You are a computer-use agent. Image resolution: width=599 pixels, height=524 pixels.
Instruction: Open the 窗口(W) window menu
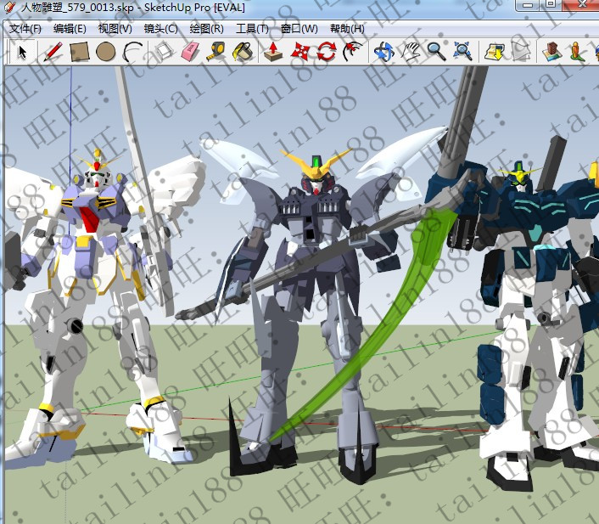coord(299,29)
